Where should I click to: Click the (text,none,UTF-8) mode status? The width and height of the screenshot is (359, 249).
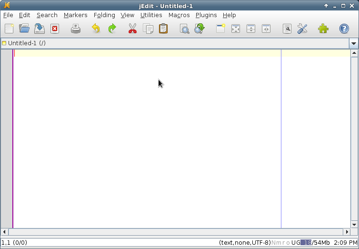tap(245, 243)
